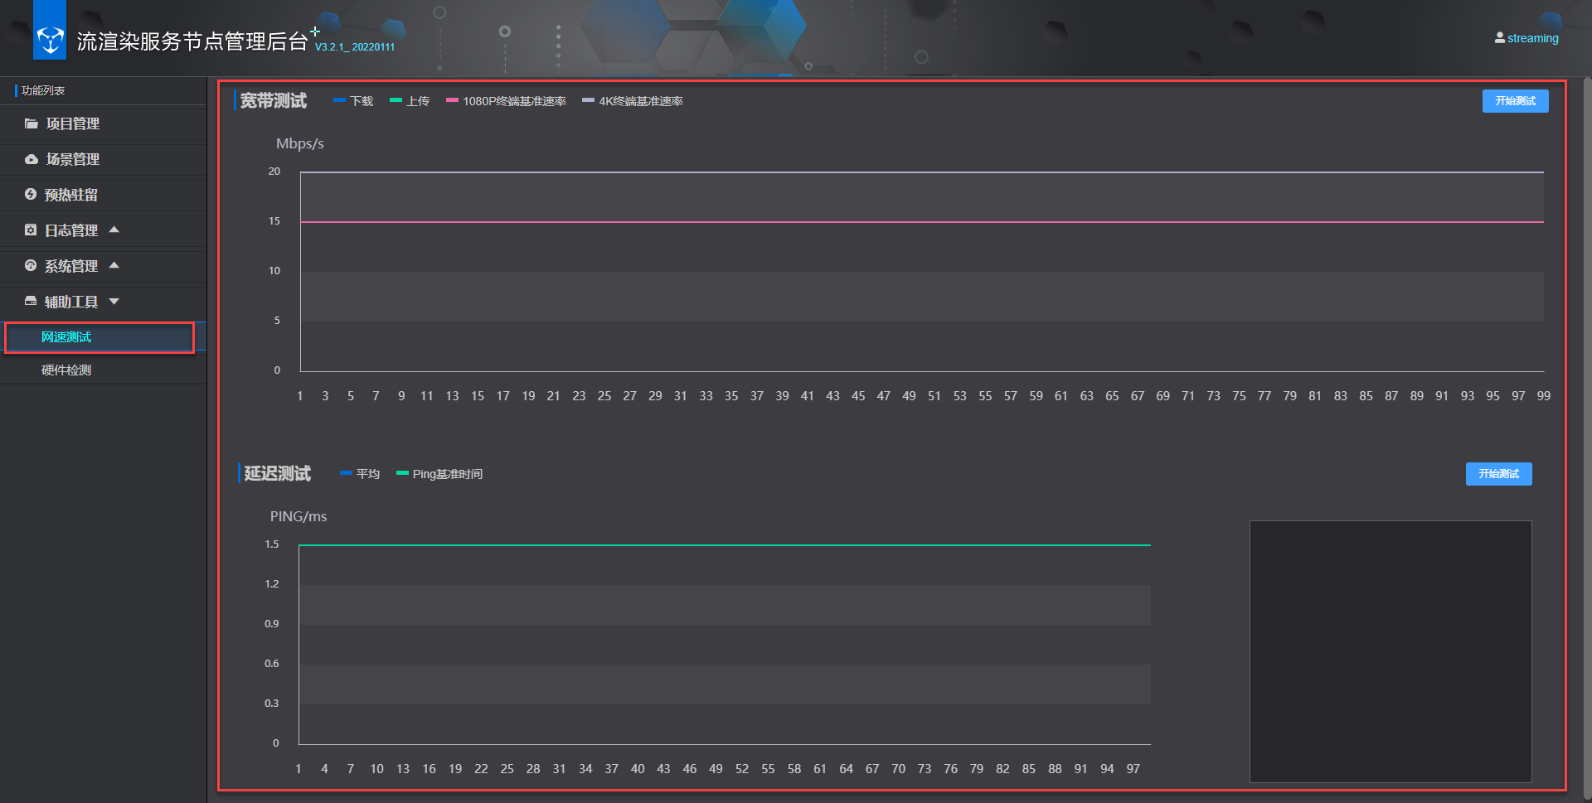Collapse the 辅助工具 submenu arrow
Image resolution: width=1592 pixels, height=803 pixels.
coord(114,302)
